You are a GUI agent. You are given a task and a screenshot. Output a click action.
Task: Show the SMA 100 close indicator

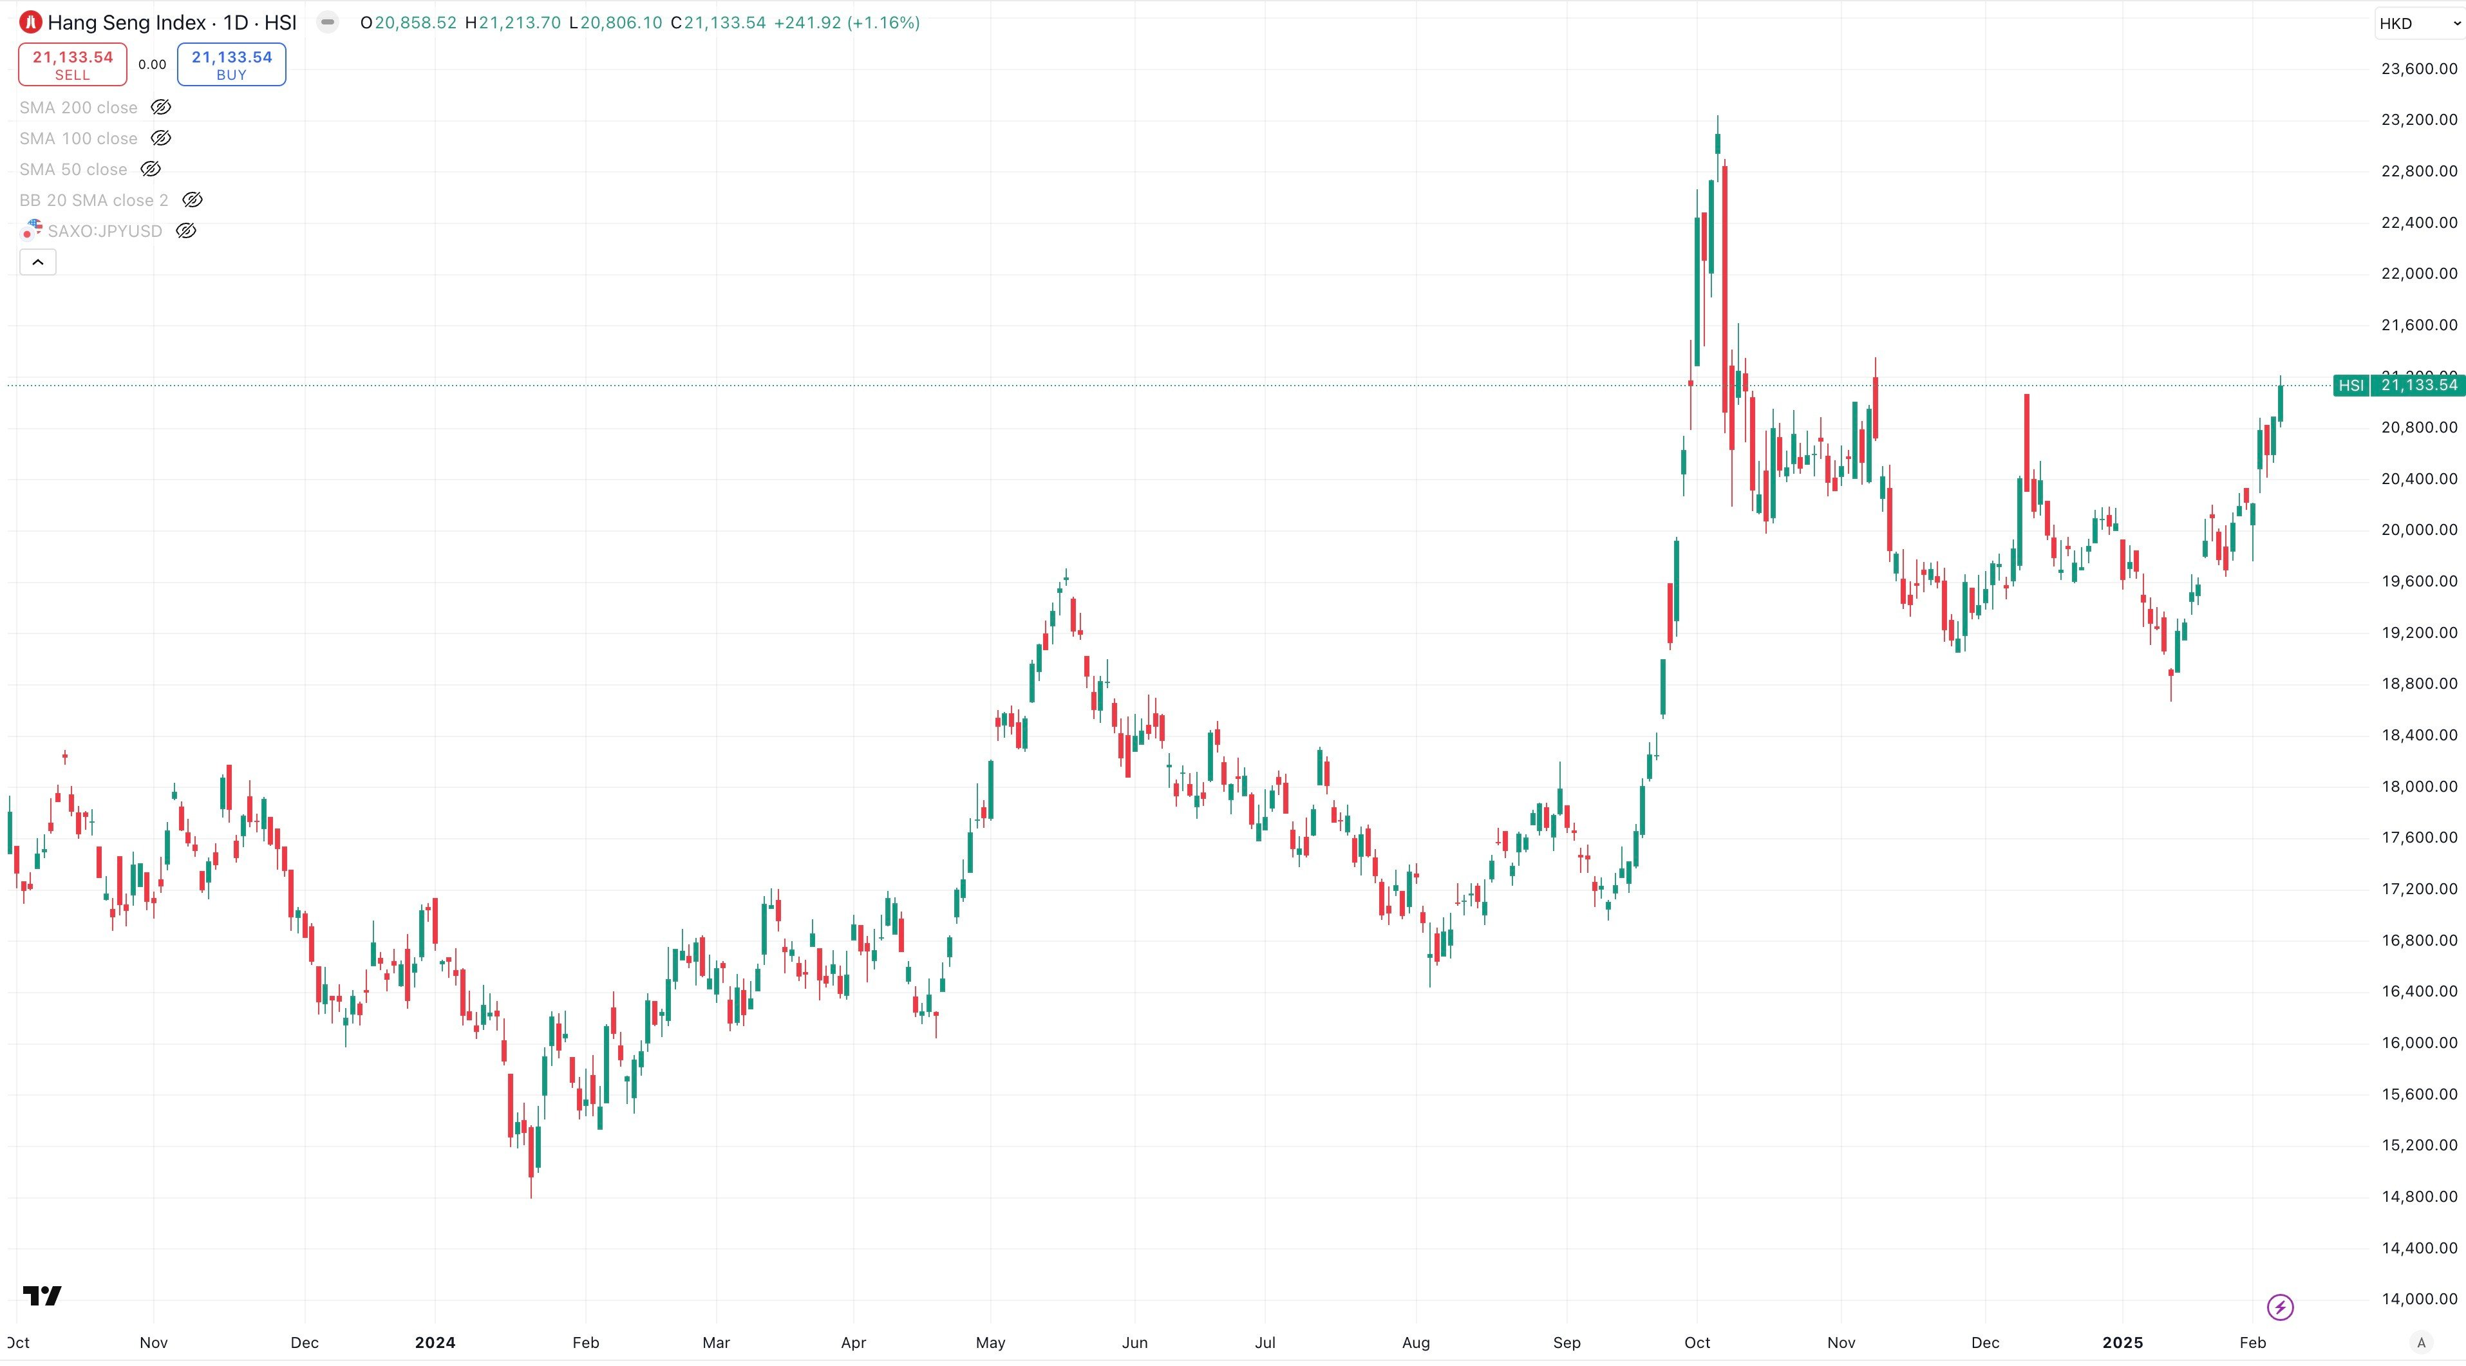(x=161, y=138)
